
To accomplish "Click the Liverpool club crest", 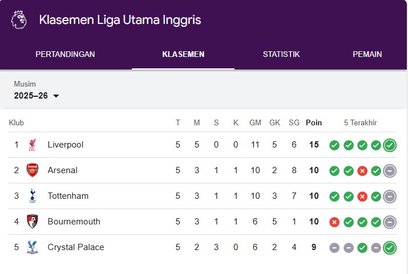I will (x=33, y=145).
